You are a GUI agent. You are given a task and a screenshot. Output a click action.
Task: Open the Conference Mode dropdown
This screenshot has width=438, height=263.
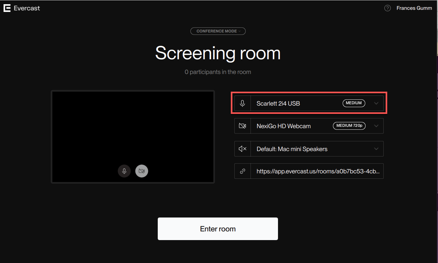pyautogui.click(x=218, y=31)
